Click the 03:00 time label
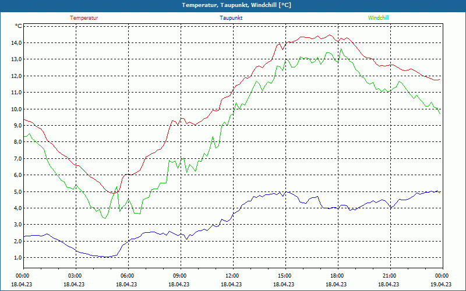Screen dimensions: 466x291 pyautogui.click(x=76, y=276)
